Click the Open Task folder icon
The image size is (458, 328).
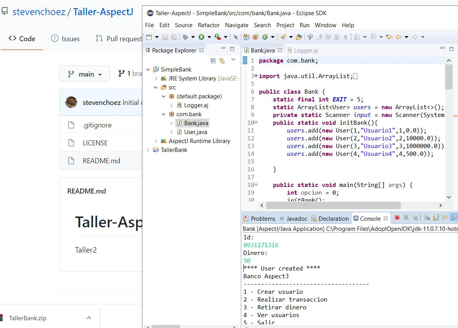pyautogui.click(x=299, y=37)
